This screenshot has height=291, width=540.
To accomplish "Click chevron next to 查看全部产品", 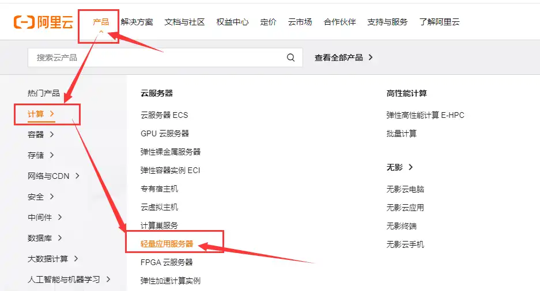I will pyautogui.click(x=371, y=58).
